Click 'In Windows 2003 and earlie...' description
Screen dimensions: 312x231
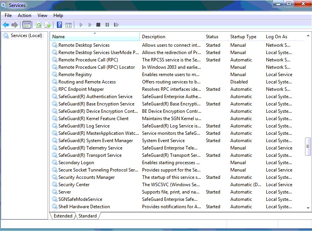click(171, 67)
